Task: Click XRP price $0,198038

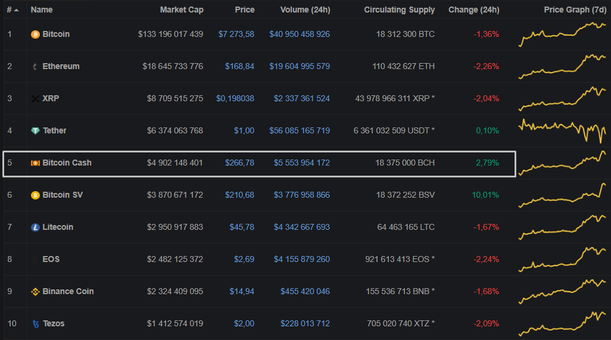Action: point(235,98)
